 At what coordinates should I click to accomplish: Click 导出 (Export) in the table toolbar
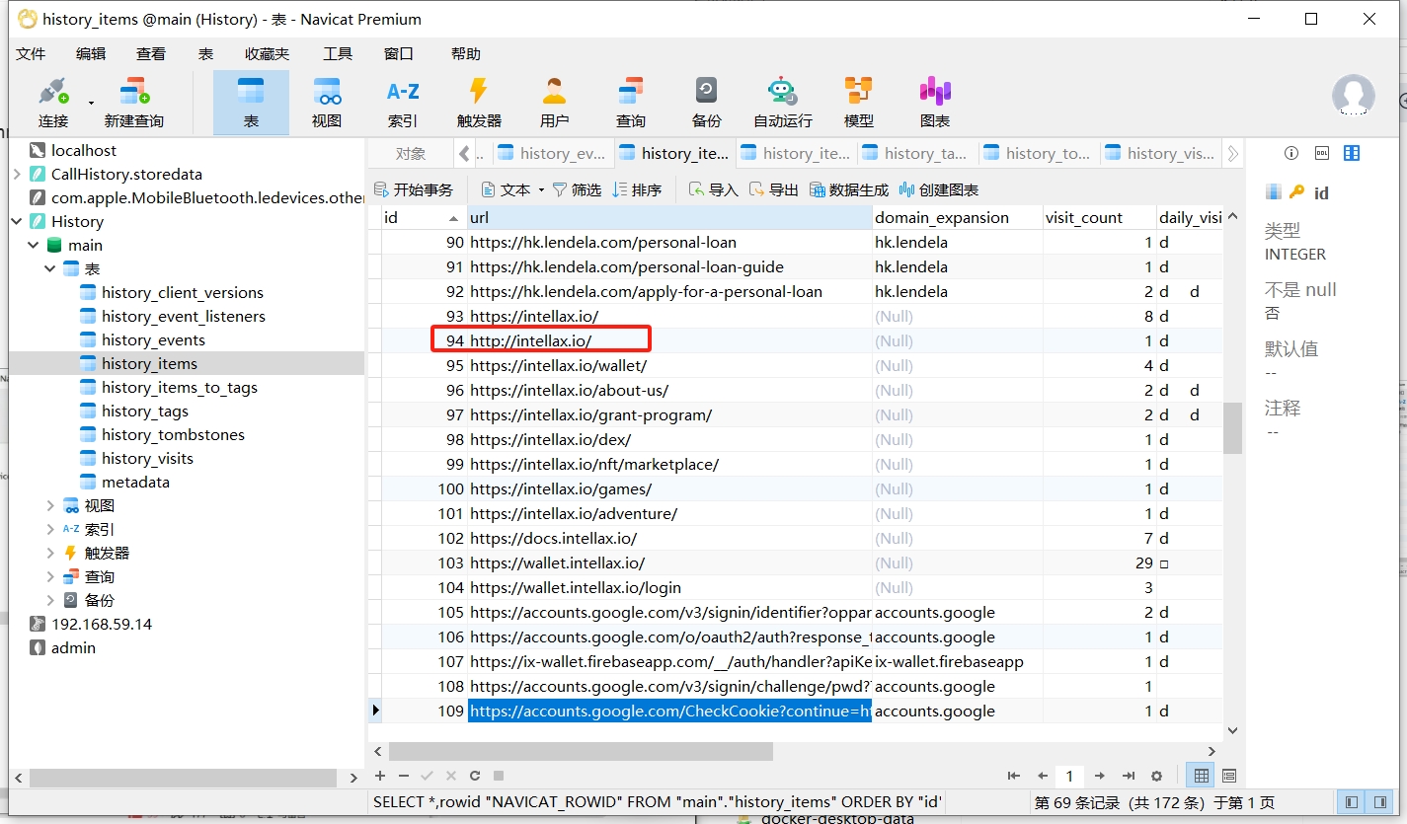(x=774, y=189)
